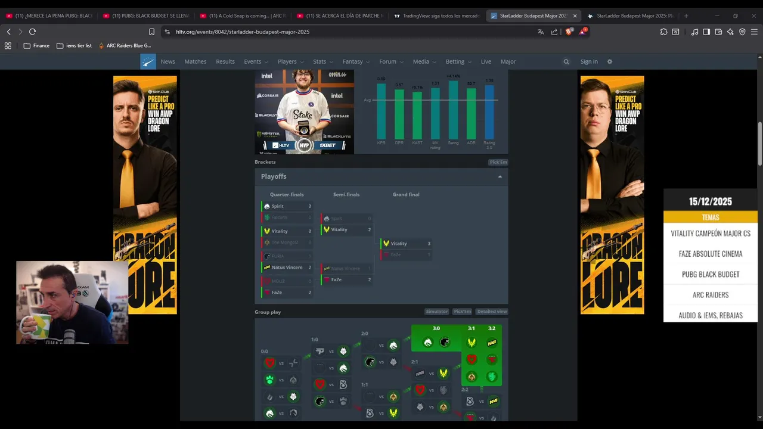This screenshot has width=763, height=429.
Task: Open the media playlist music note icon
Action: coord(694,32)
